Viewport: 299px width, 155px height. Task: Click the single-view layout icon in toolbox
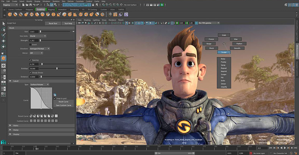point(4,66)
